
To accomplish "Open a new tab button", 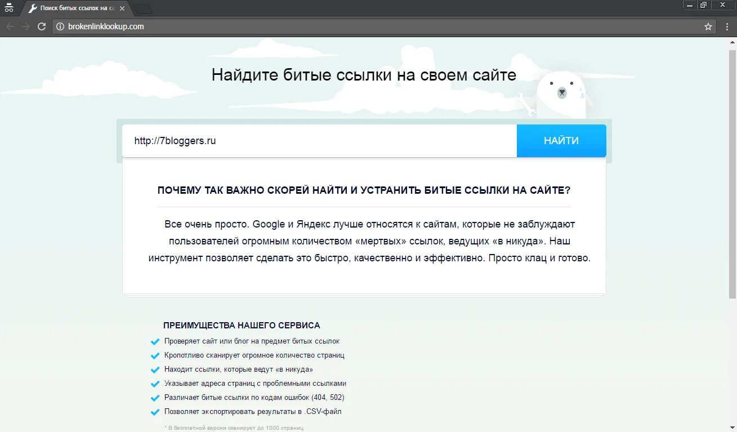I will [x=144, y=8].
